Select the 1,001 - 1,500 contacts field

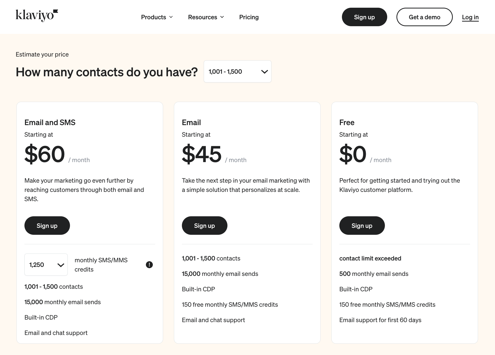click(x=237, y=71)
